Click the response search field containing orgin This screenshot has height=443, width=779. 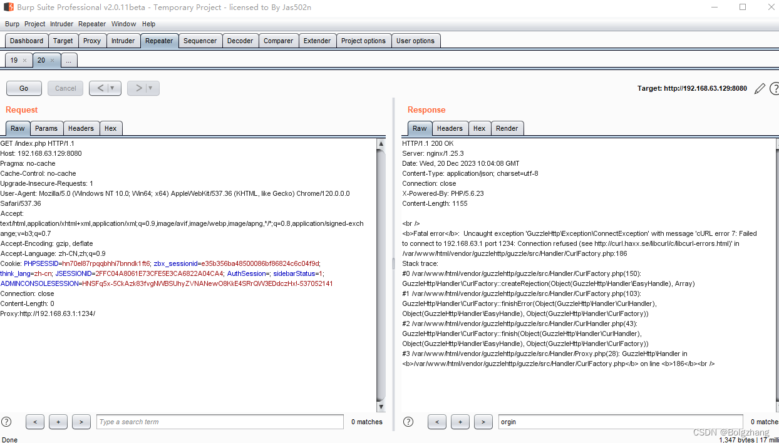[621, 422]
